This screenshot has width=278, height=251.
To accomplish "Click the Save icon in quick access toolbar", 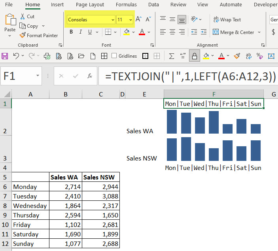I will coord(5,56).
